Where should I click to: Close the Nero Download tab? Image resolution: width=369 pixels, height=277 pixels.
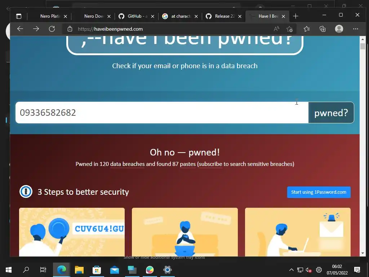click(x=109, y=16)
